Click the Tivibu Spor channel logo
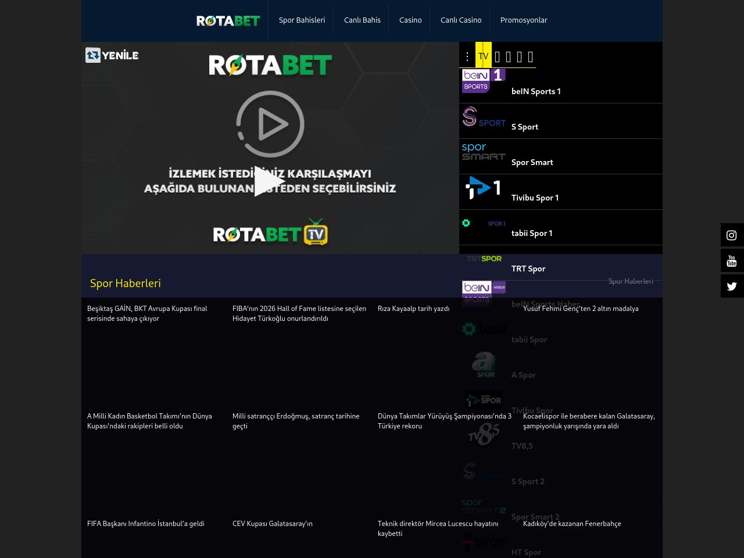Viewport: 744px width, 558px height. (484, 400)
